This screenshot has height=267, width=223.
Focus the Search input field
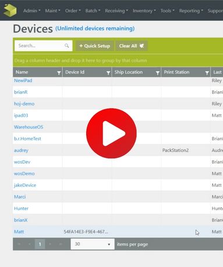tap(44, 46)
